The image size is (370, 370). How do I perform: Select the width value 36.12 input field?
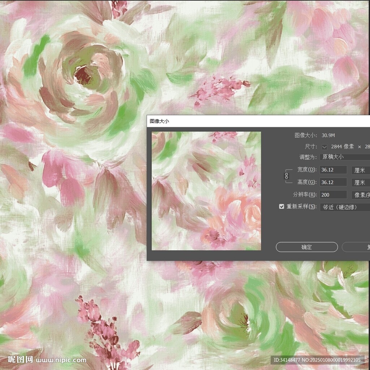point(333,170)
